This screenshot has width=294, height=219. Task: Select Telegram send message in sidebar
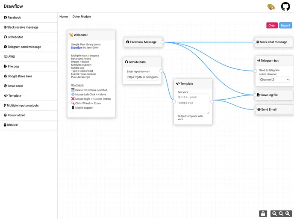[29, 47]
